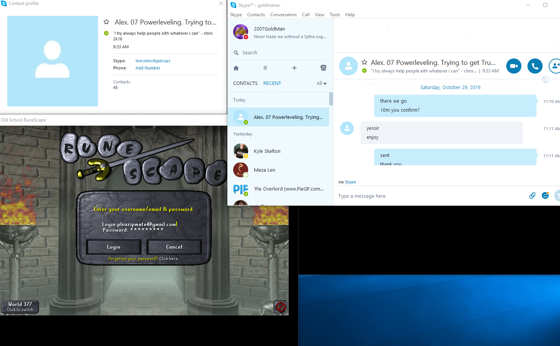Image resolution: width=560 pixels, height=346 pixels.
Task: Click the RuneScape Login button
Action: 114,247
